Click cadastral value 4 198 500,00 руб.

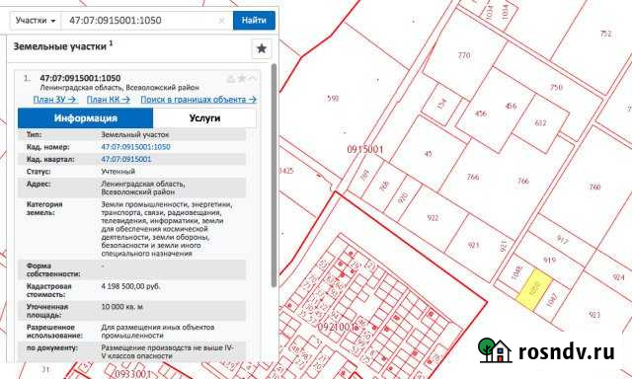pos(130,286)
